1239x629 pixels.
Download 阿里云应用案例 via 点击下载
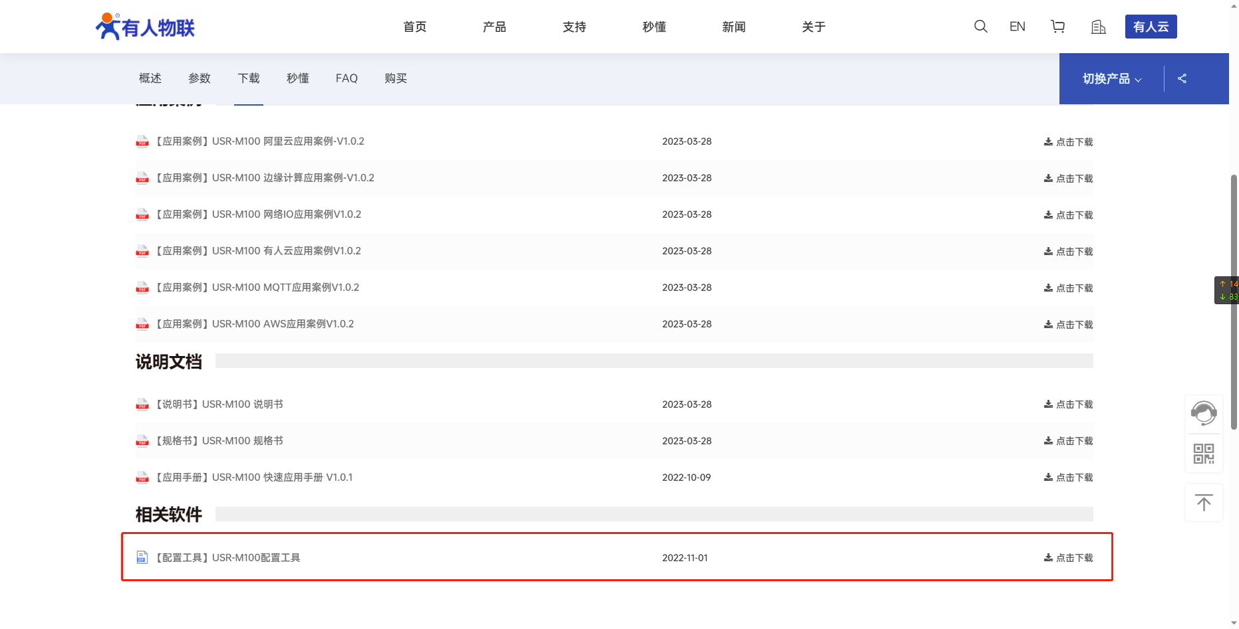tap(1068, 142)
